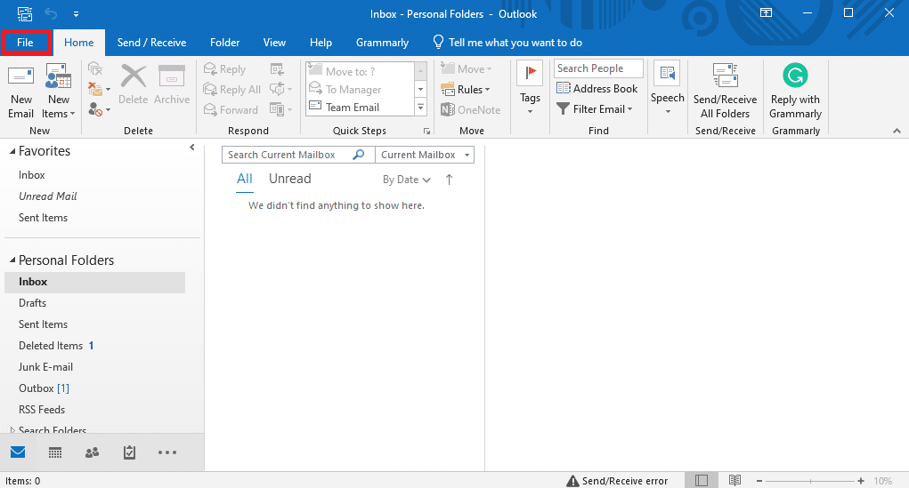Create a New Email message
This screenshot has height=488, width=909.
click(x=20, y=92)
